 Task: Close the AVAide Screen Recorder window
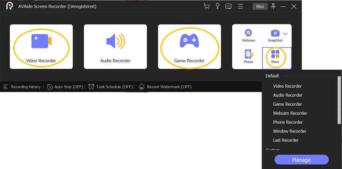pos(294,6)
